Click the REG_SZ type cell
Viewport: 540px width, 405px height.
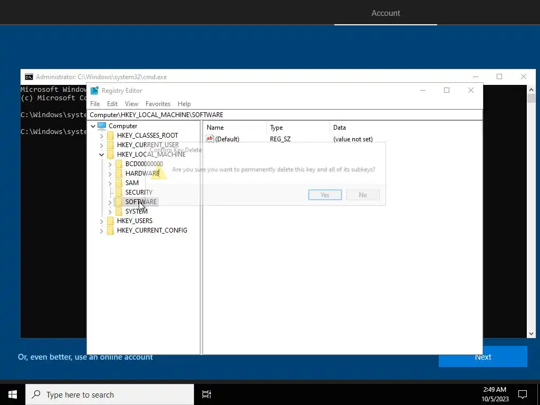[x=280, y=139]
